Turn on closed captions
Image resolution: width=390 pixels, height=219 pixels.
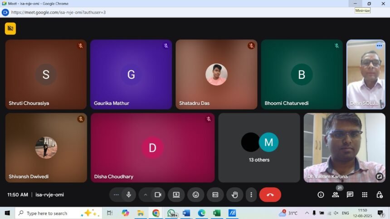click(215, 195)
